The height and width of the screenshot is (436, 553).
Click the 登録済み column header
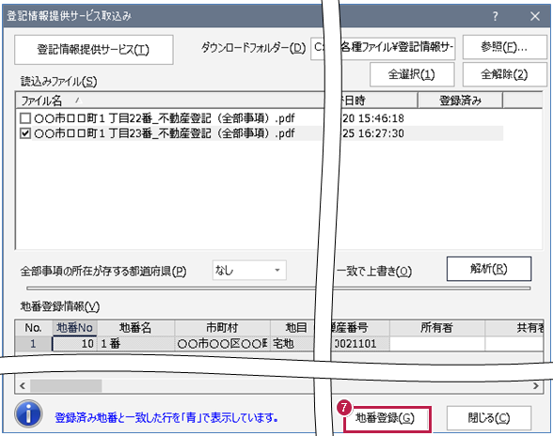click(x=460, y=101)
